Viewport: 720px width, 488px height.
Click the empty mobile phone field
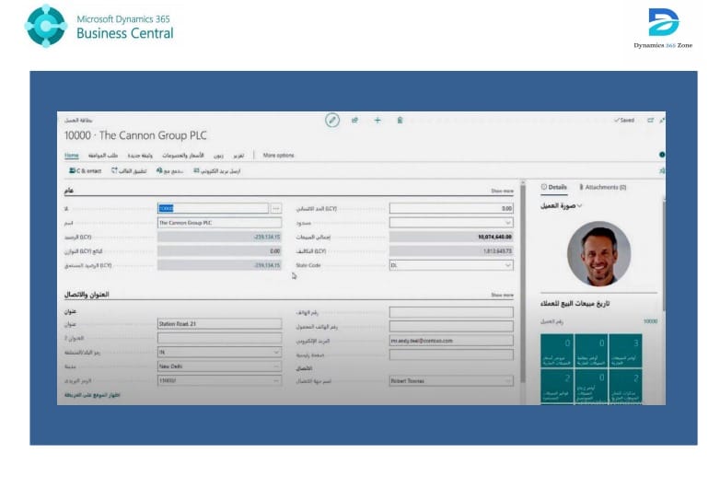pos(451,326)
